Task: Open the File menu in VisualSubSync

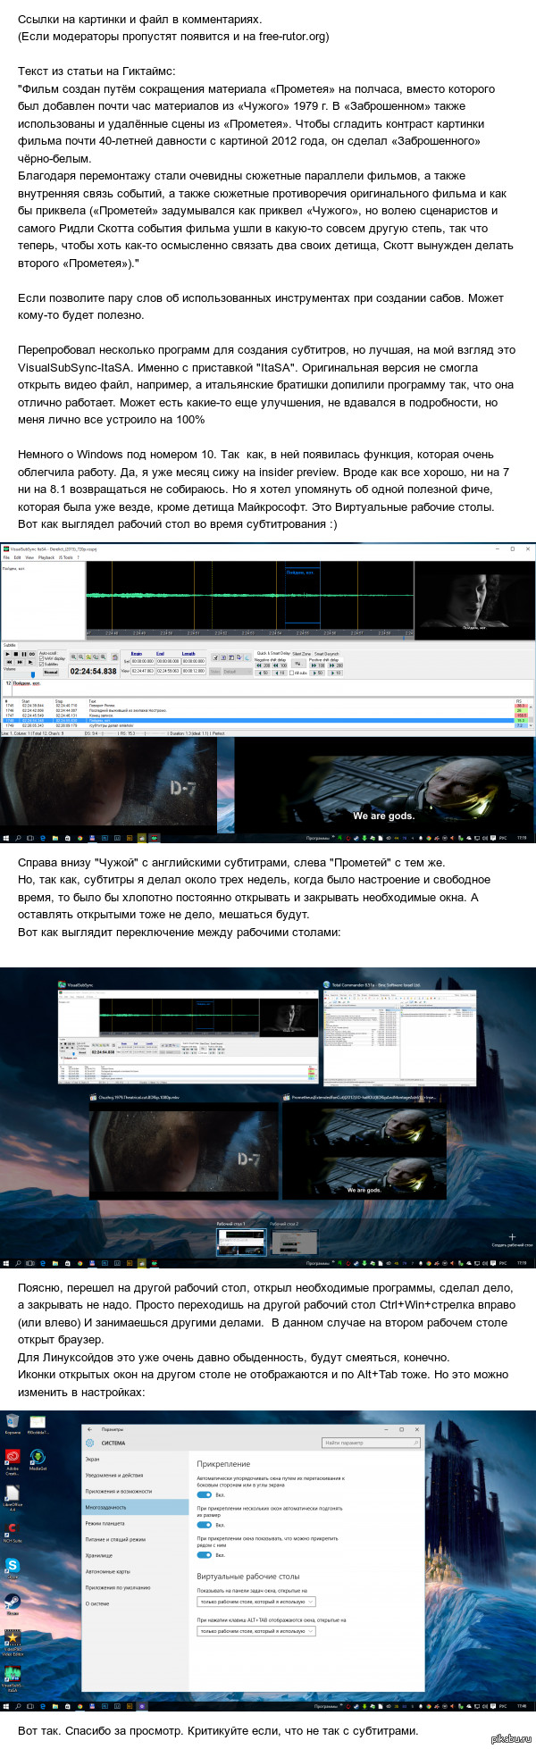Action: [7, 557]
